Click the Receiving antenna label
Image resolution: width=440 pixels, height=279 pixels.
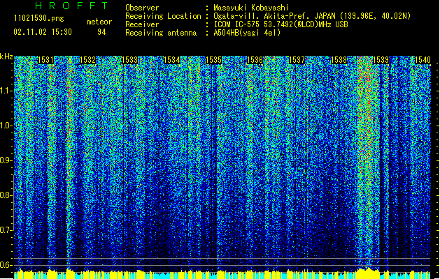click(x=161, y=33)
